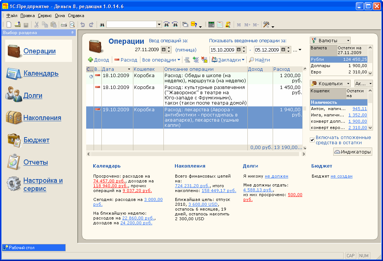This screenshot has height=261, width=383.
Task: Click the Индикаторы button
Action: coord(353,152)
